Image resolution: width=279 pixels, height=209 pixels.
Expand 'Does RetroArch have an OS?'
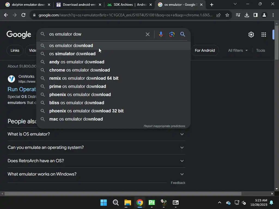click(x=96, y=161)
